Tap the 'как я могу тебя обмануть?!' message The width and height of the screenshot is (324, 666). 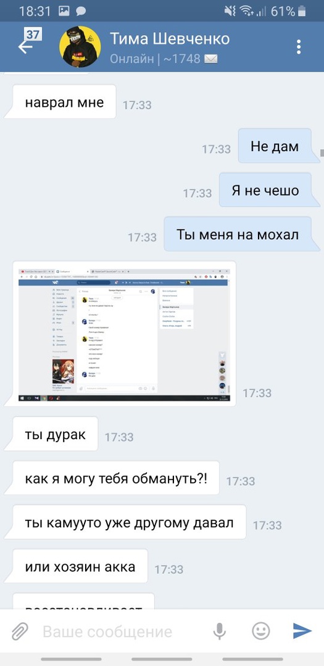point(115,479)
